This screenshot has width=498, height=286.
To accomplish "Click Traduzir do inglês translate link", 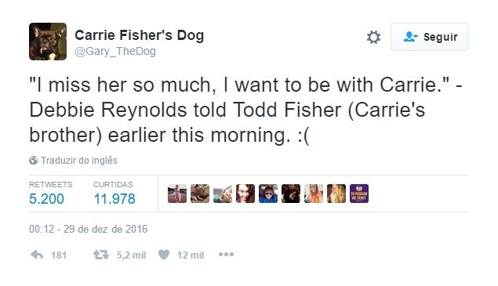I will pyautogui.click(x=79, y=161).
